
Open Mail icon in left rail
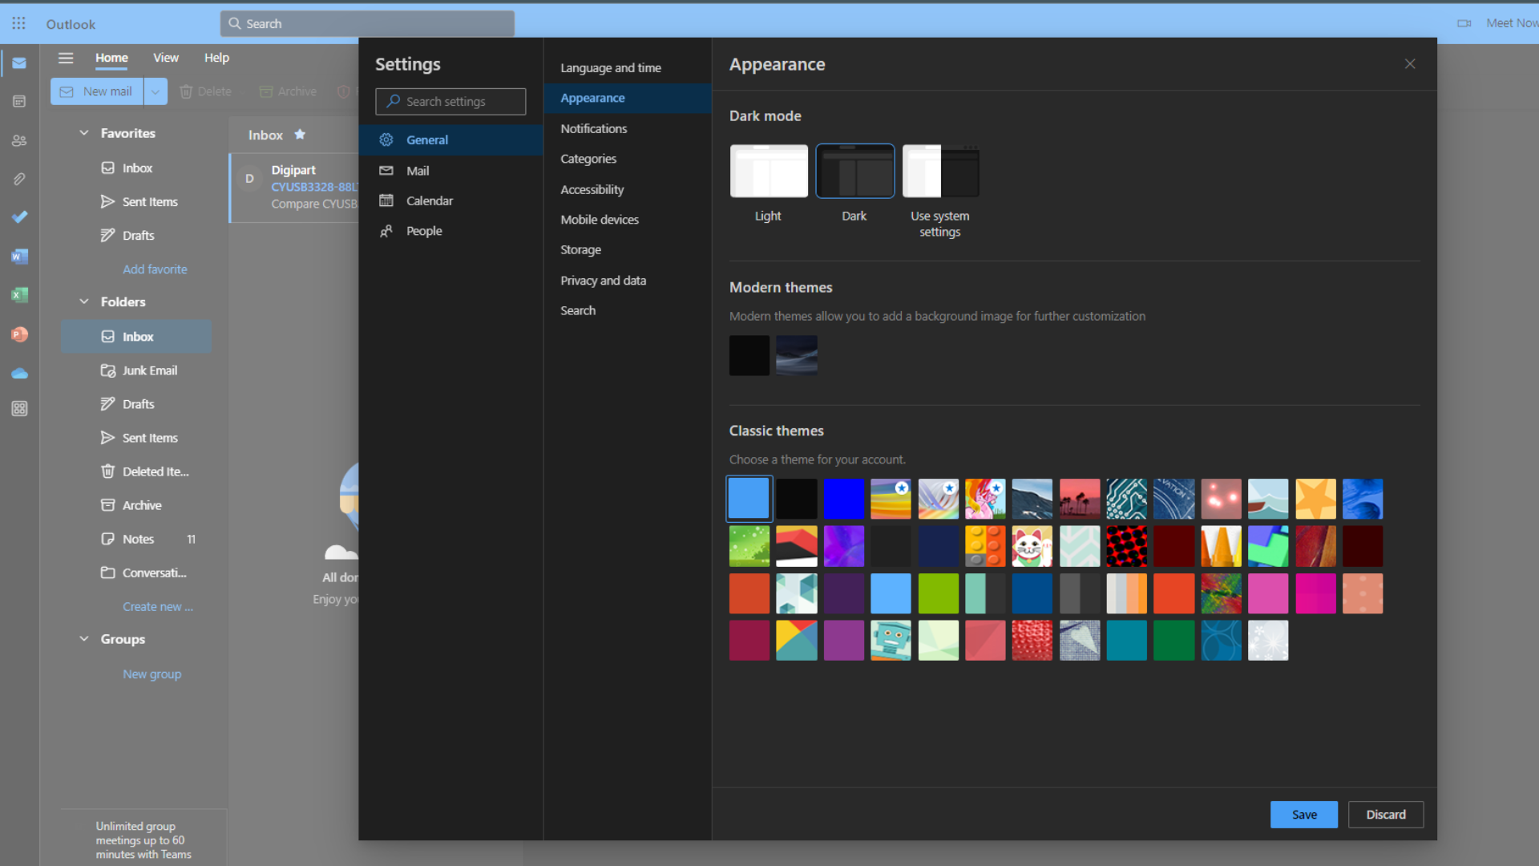click(x=19, y=63)
